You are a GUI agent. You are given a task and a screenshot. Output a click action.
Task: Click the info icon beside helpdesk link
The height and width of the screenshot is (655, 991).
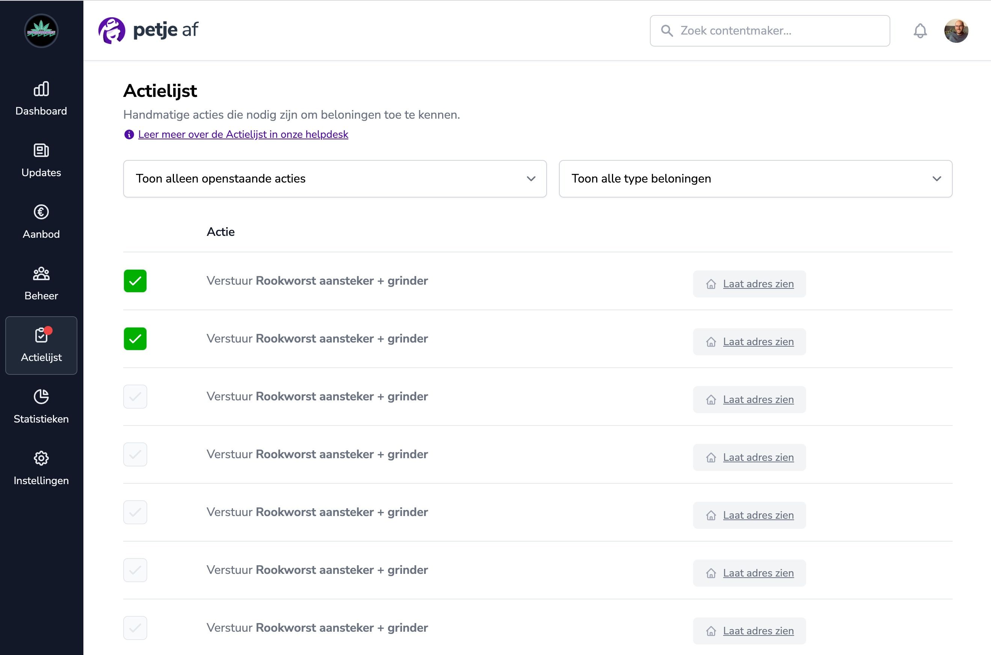point(129,134)
